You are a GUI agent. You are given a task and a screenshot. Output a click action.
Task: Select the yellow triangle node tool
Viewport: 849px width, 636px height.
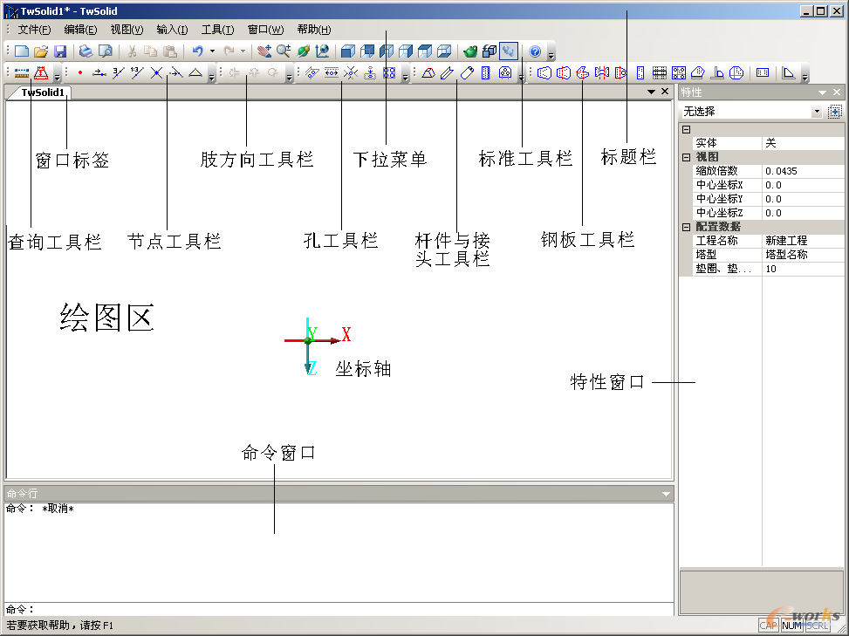(195, 72)
